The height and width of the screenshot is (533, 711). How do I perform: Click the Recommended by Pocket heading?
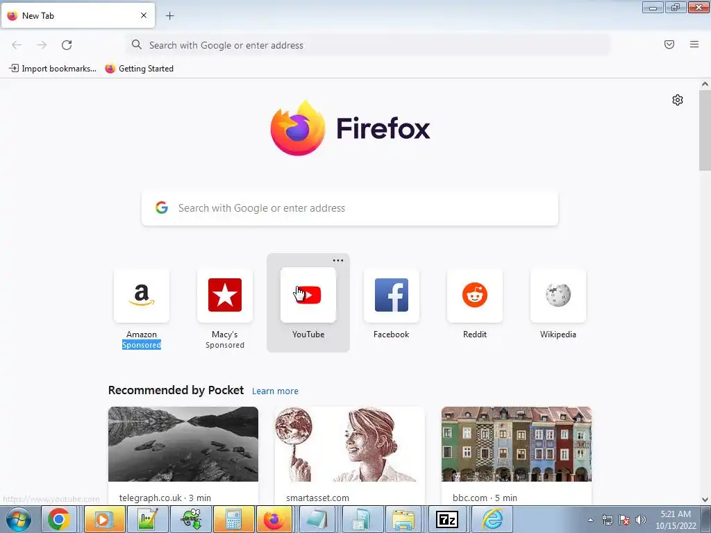(176, 390)
